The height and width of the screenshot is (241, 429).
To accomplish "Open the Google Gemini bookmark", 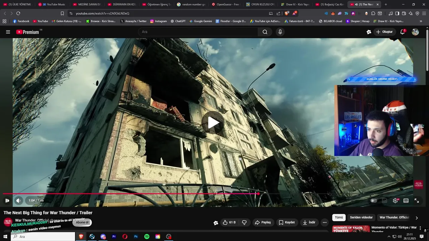I will pyautogui.click(x=200, y=21).
